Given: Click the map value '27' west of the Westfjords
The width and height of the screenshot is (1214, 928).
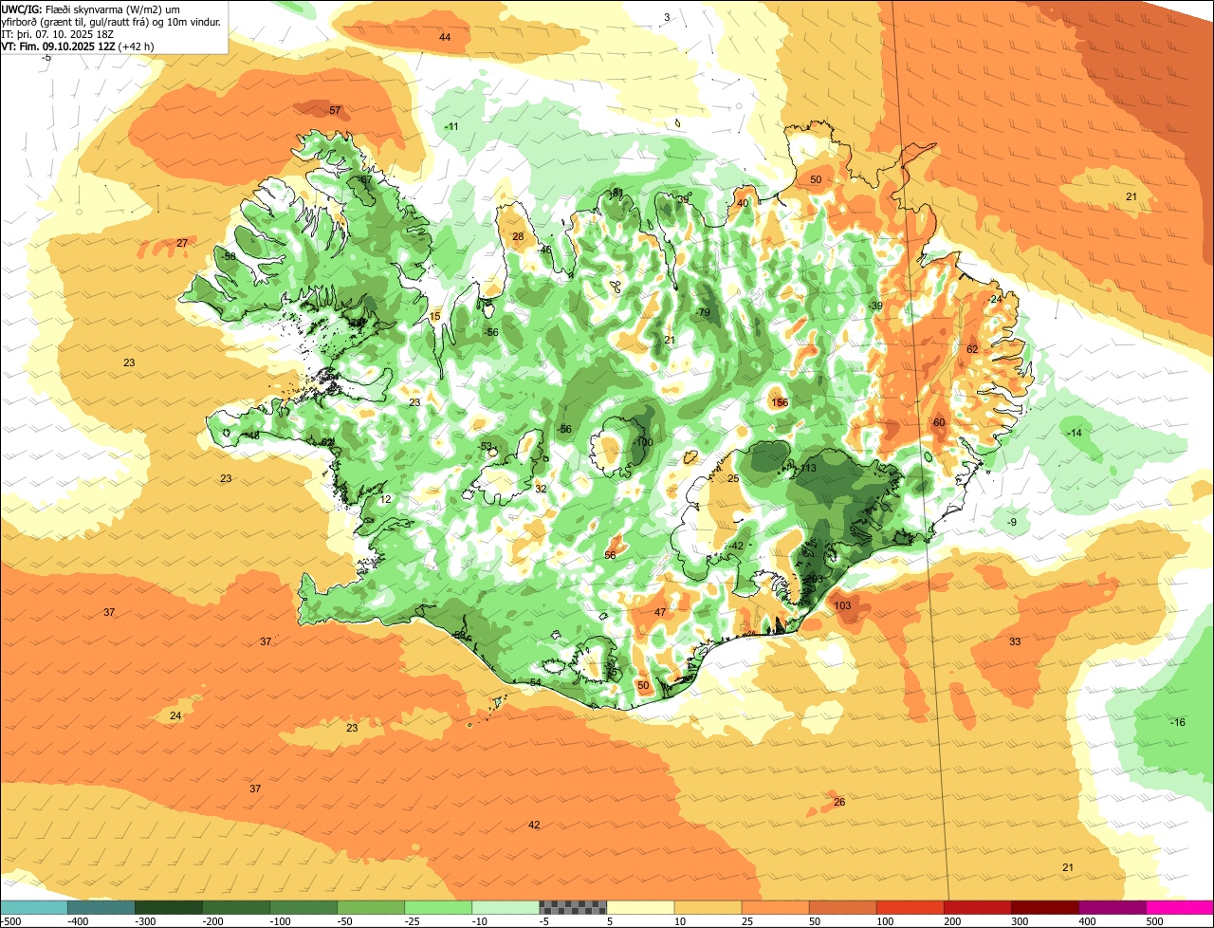Looking at the screenshot, I should click(x=182, y=243).
